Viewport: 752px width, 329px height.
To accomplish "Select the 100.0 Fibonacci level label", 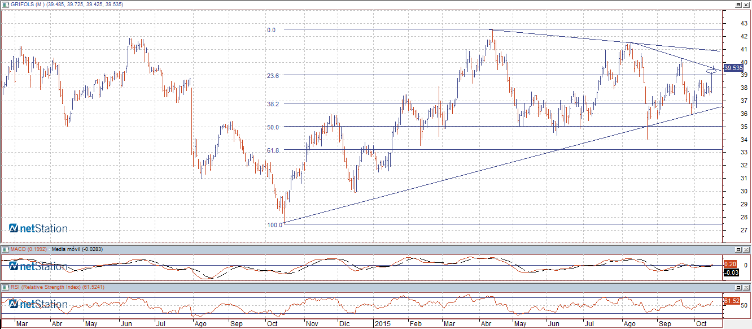I will (275, 225).
